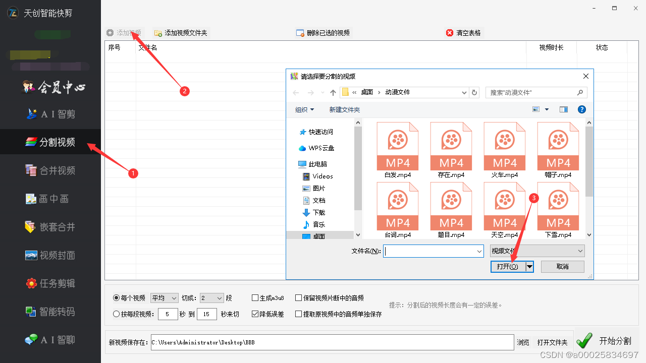
Task: Uncheck 降低误差 checkbox
Action: pos(268,314)
